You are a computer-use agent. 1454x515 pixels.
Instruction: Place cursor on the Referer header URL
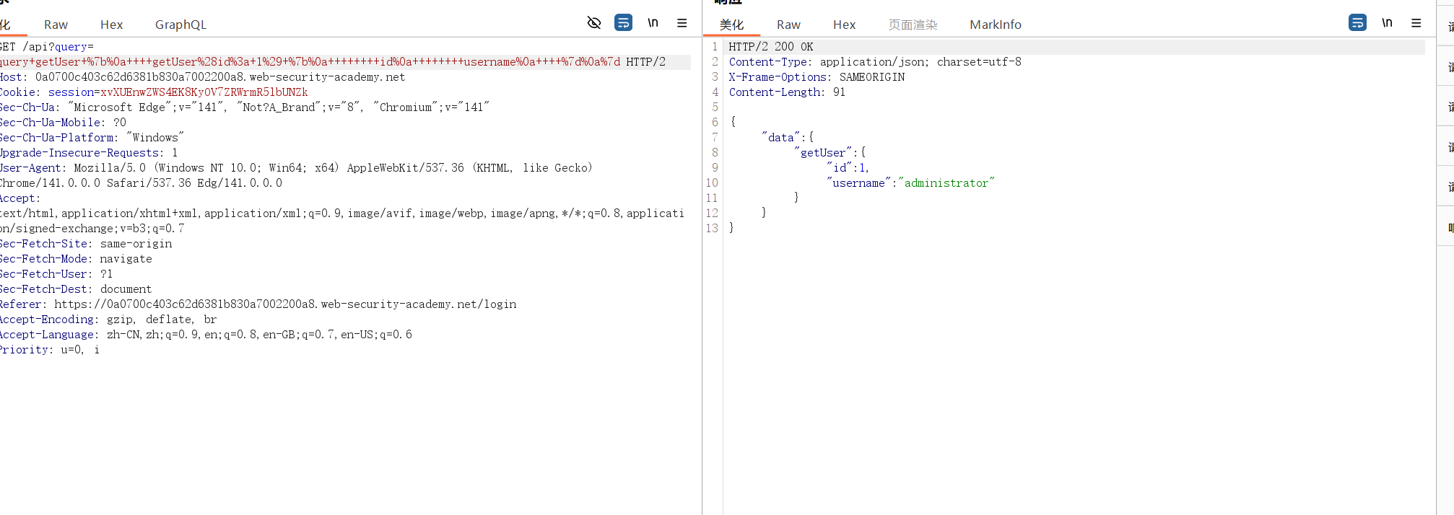285,304
